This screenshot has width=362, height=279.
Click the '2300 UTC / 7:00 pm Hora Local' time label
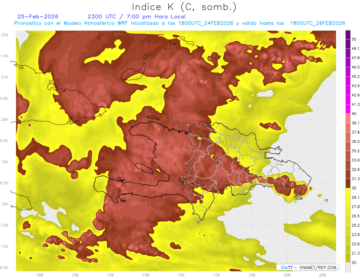point(137,17)
